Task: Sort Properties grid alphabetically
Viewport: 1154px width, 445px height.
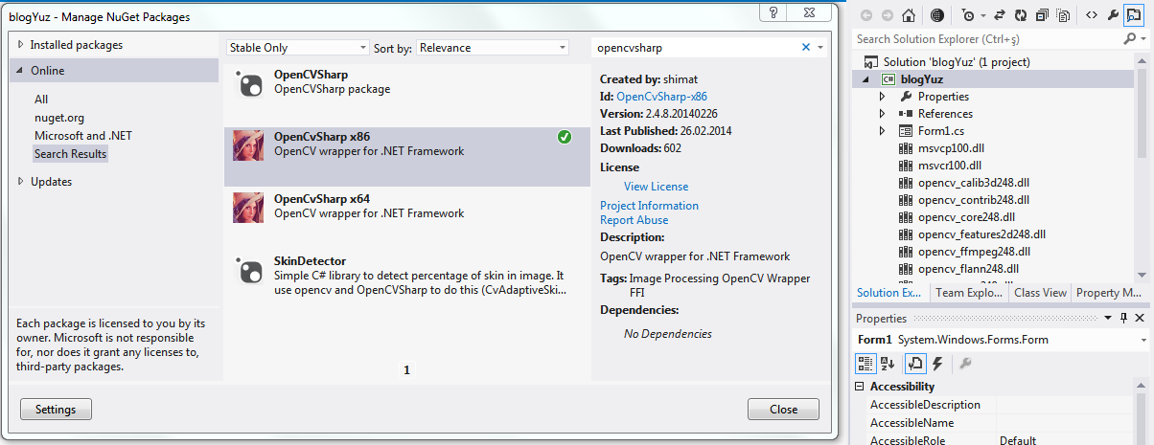Action: 888,363
